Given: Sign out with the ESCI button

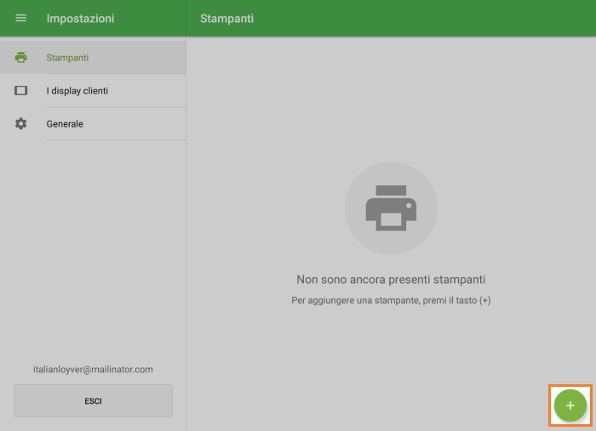Looking at the screenshot, I should [x=93, y=400].
